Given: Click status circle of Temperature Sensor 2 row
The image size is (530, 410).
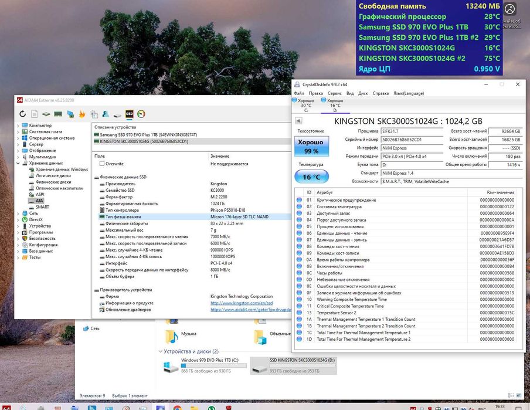Looking at the screenshot, I should [x=299, y=313].
